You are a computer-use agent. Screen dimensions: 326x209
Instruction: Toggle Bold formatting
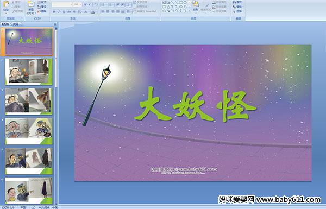tap(54, 12)
